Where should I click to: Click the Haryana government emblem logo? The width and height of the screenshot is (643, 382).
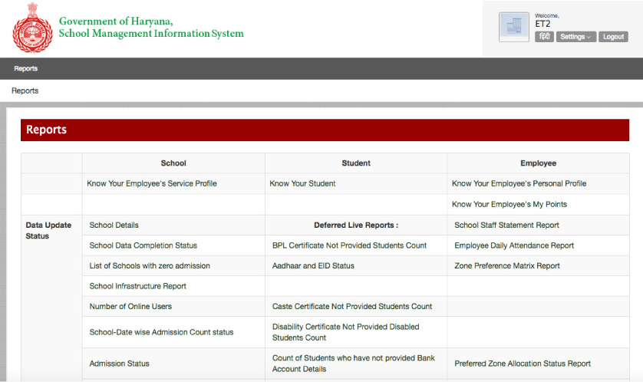point(32,28)
